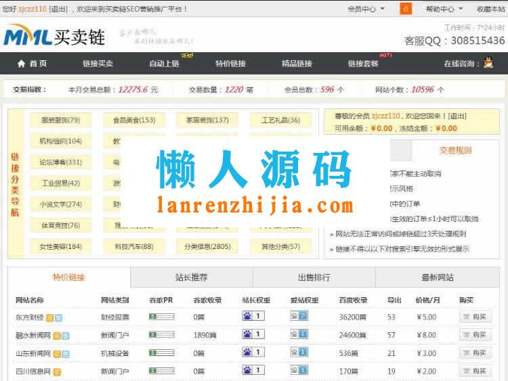Select the 特价链接 tab above the table
The width and height of the screenshot is (508, 381).
click(68, 277)
